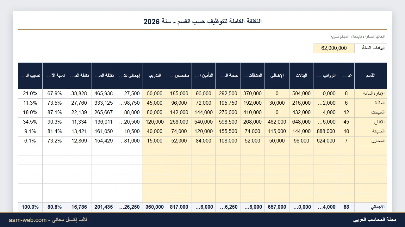Click the 90.3% ratio cell
Viewport: 405px width, 227px height.
(55, 122)
